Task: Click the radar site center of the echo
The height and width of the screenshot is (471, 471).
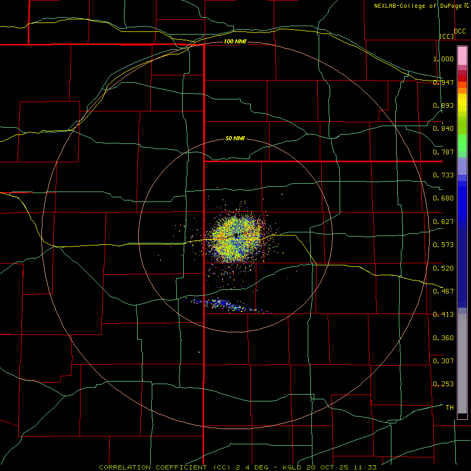Action: [x=237, y=235]
